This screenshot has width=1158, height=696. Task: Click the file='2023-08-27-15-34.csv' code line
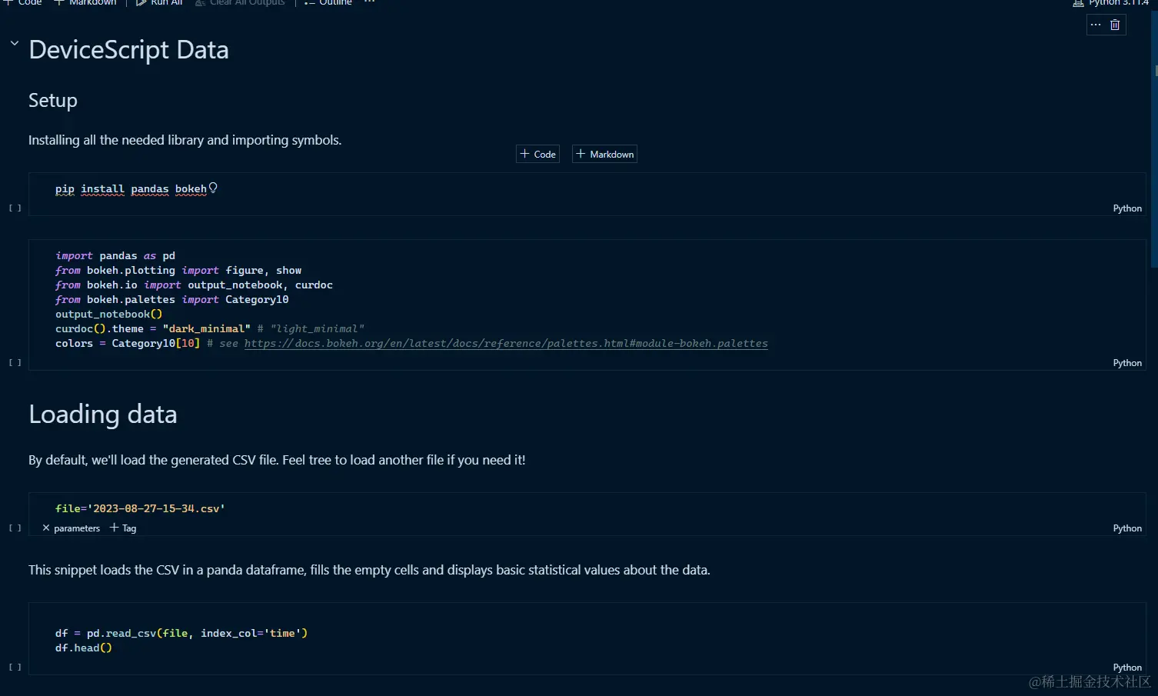point(140,508)
